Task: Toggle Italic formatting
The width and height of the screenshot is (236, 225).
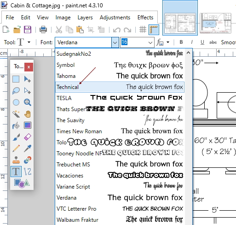Action: (x=192, y=42)
